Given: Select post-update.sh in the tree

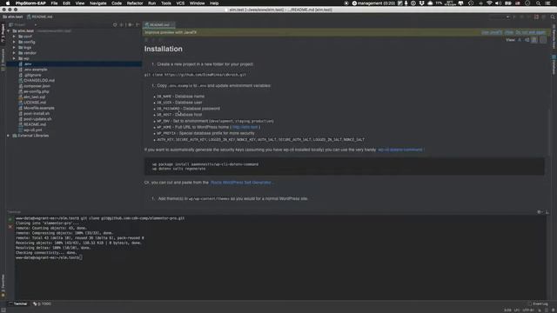Looking at the screenshot, I should [35, 119].
